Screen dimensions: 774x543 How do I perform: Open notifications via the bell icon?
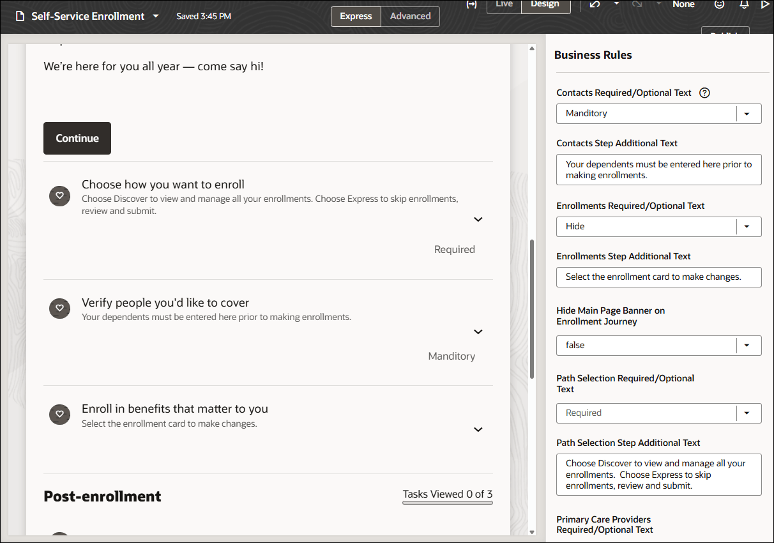[743, 4]
